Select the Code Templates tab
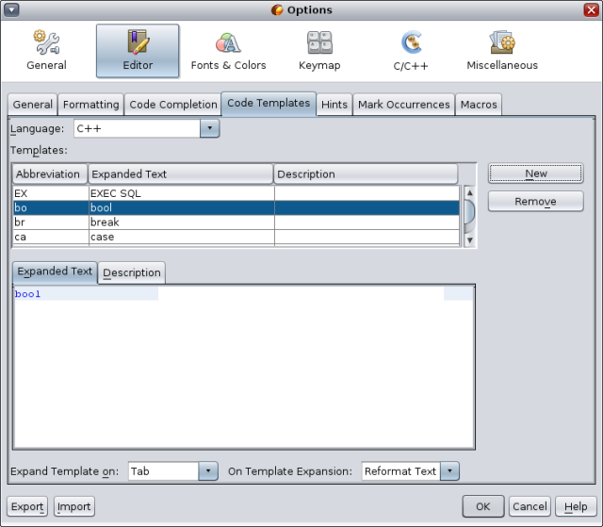The image size is (603, 527). [269, 103]
